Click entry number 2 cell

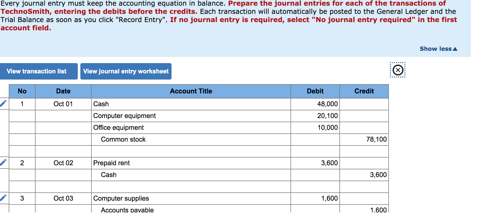(22, 163)
